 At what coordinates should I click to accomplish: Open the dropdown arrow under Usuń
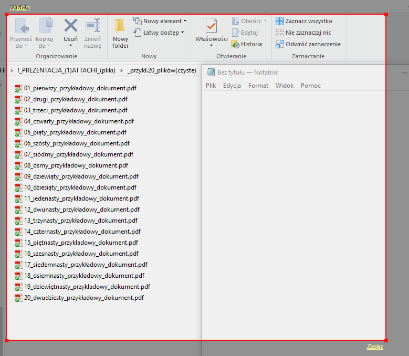pos(70,46)
